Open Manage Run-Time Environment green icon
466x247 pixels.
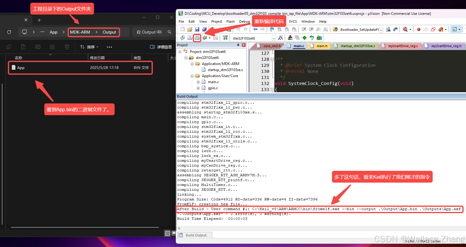[304, 38]
